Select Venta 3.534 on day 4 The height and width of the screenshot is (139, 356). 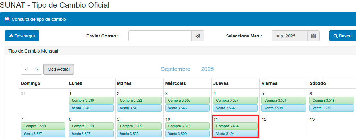(x=236, y=108)
